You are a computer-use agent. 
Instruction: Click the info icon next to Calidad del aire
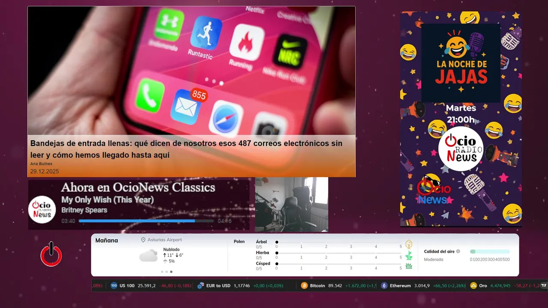(458, 252)
